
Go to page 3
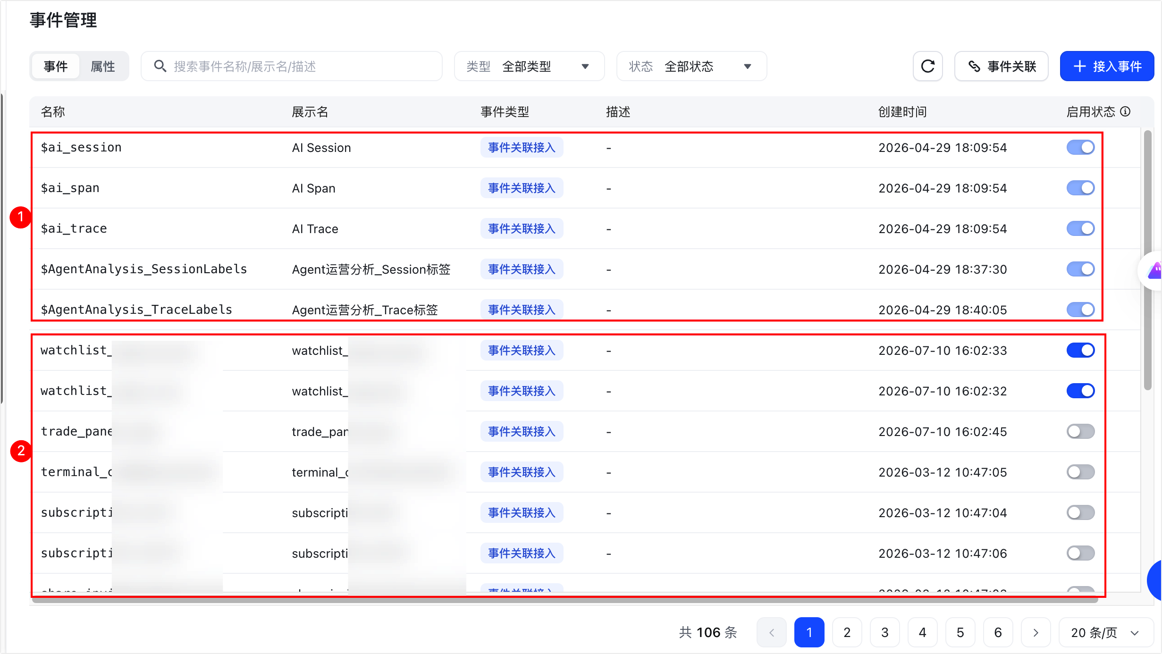pos(884,632)
